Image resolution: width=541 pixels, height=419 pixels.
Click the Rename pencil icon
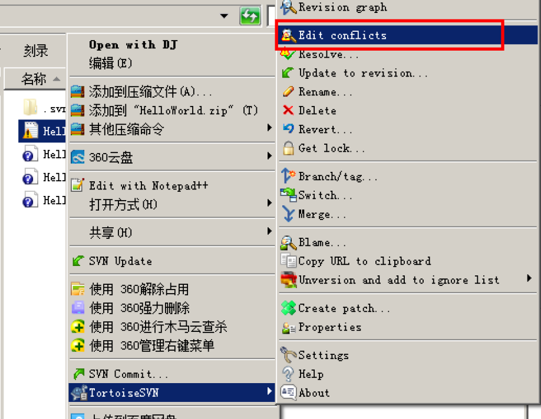[288, 92]
